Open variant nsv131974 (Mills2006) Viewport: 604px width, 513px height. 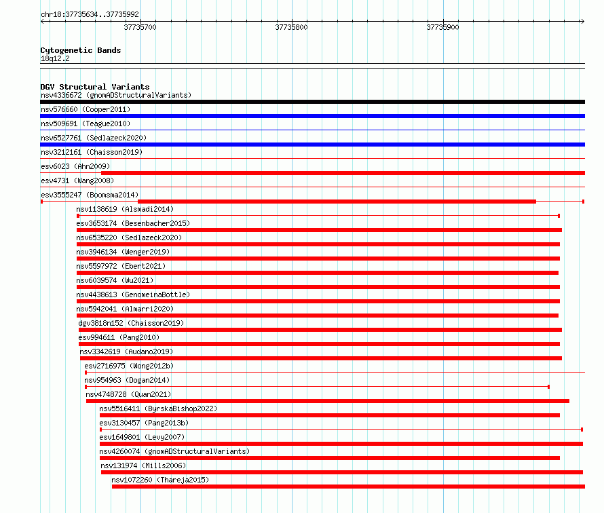[x=143, y=465]
